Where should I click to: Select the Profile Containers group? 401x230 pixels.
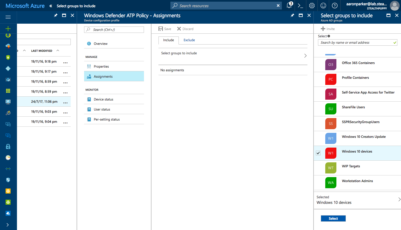click(357, 79)
